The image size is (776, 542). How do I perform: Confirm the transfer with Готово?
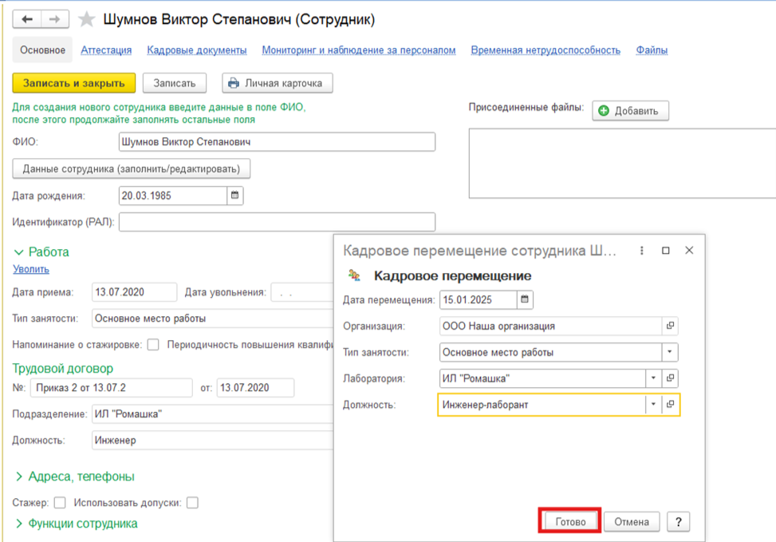pos(570,522)
